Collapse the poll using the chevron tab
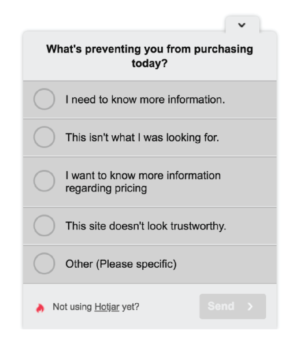Image resolution: width=298 pixels, height=350 pixels. (242, 25)
